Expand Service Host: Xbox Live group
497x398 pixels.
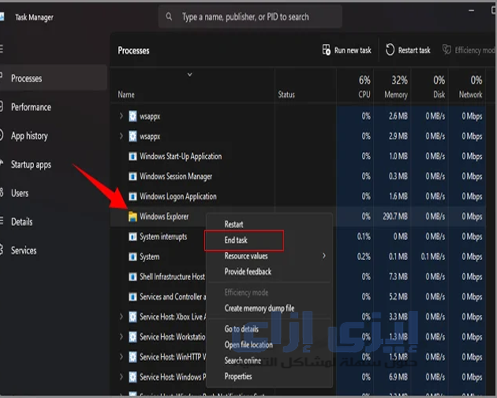coord(121,317)
